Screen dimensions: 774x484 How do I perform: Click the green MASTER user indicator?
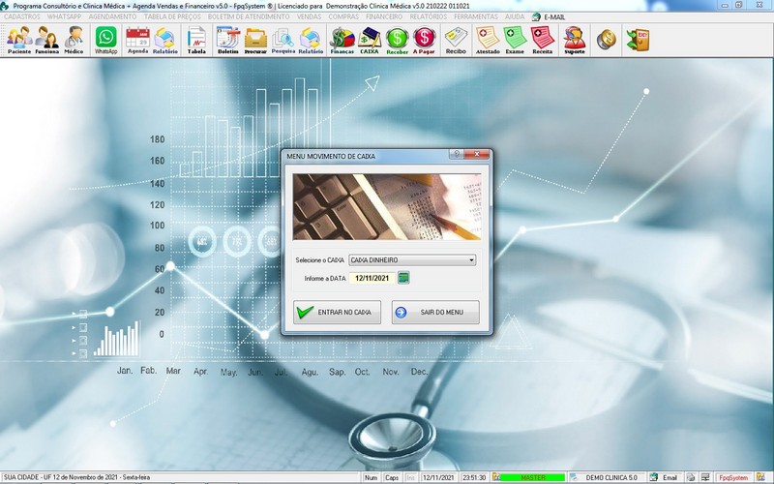point(533,477)
